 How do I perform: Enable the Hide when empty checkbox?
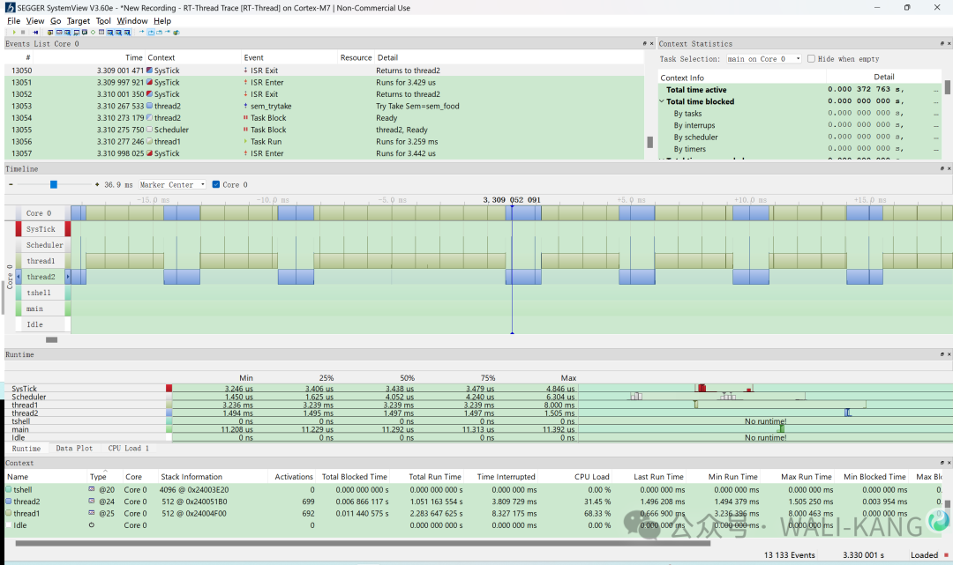[x=810, y=58]
